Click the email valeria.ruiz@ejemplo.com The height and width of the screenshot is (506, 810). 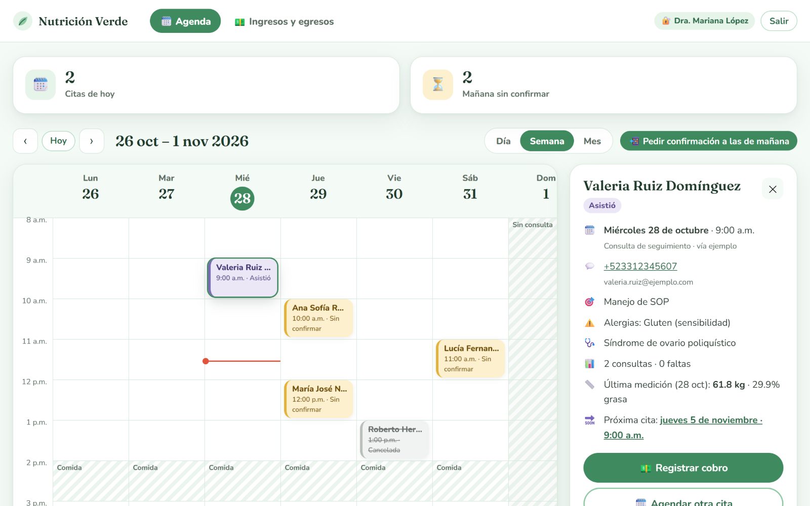pyautogui.click(x=649, y=282)
